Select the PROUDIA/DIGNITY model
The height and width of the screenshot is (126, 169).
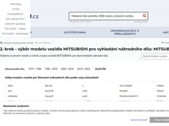tap(129, 96)
